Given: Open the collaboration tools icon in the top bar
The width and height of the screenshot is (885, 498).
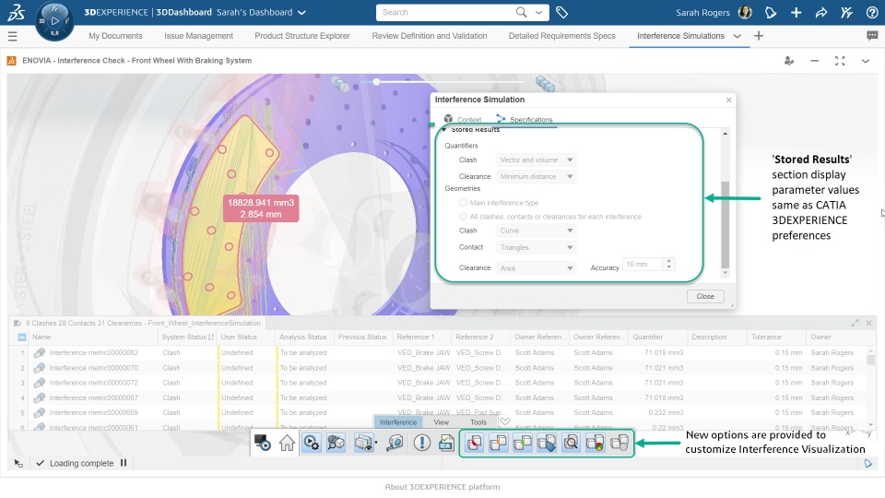Looking at the screenshot, I should point(846,12).
